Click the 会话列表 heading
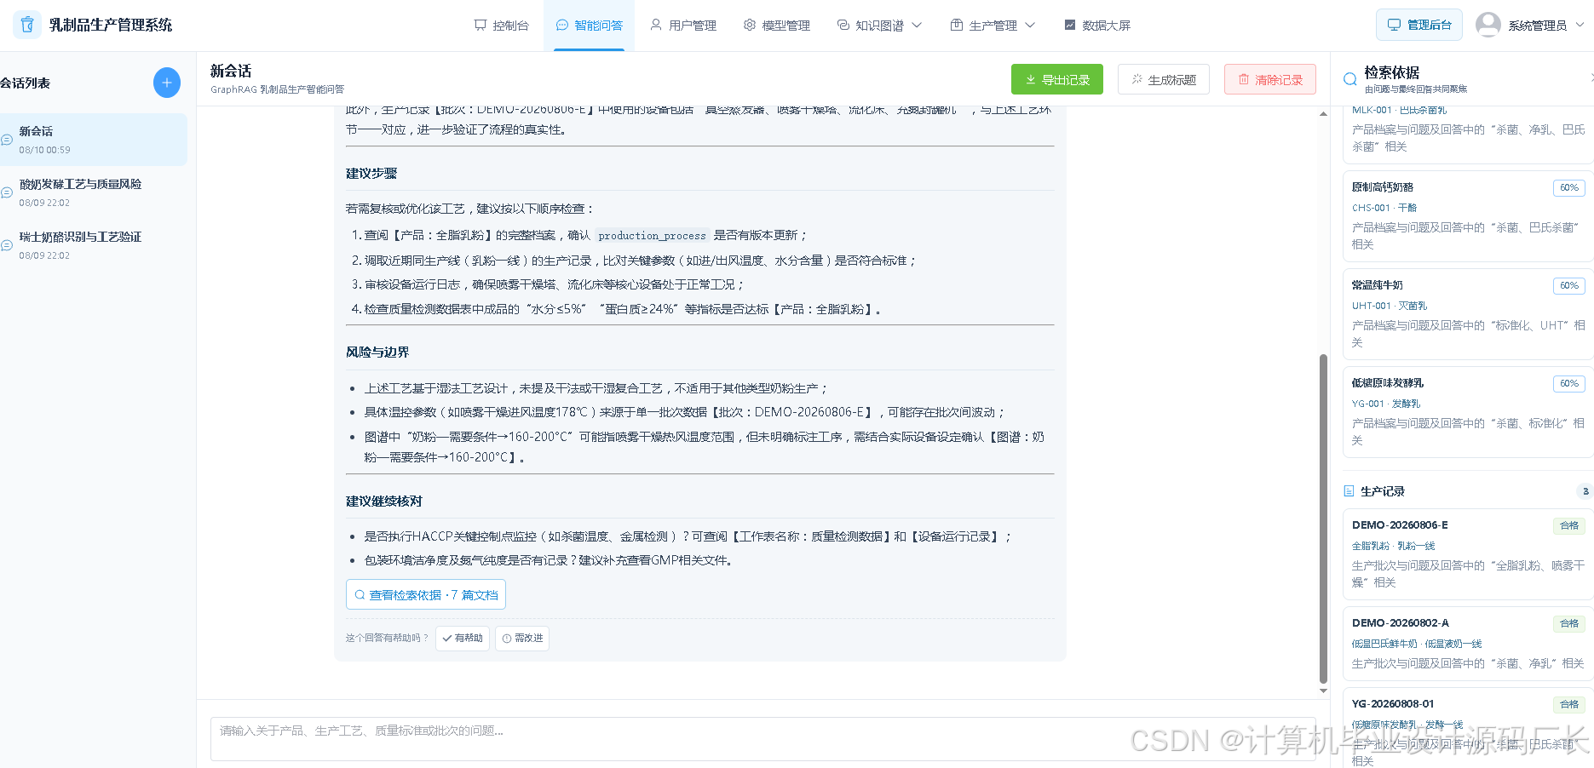The height and width of the screenshot is (768, 1594). (x=25, y=83)
